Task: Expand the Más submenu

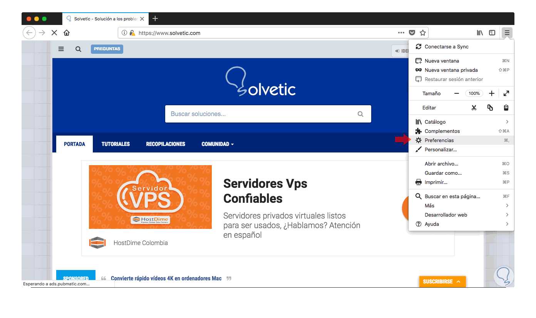Action: click(x=461, y=205)
